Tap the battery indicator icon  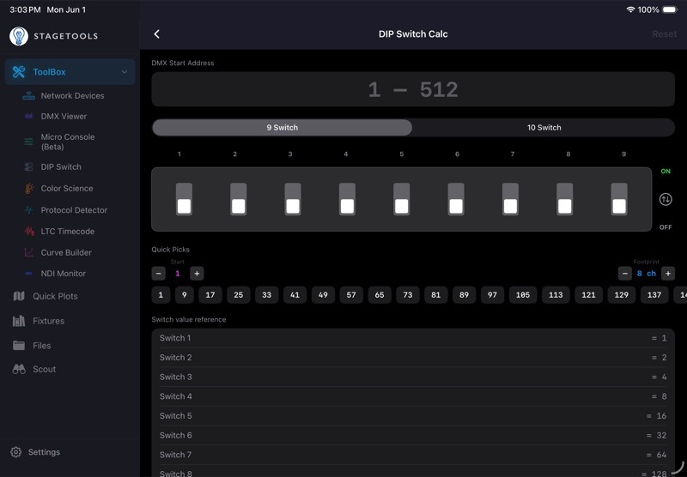(670, 9)
